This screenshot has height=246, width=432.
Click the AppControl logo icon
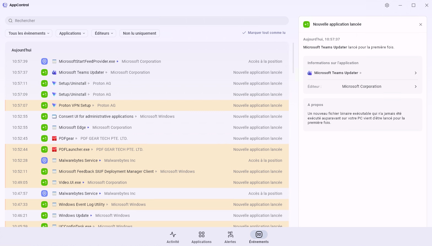coord(5,5)
